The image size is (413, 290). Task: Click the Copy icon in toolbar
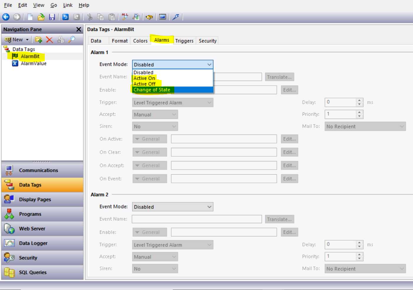pyautogui.click(x=101, y=17)
